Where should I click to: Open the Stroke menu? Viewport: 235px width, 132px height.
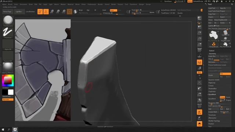[113, 4]
